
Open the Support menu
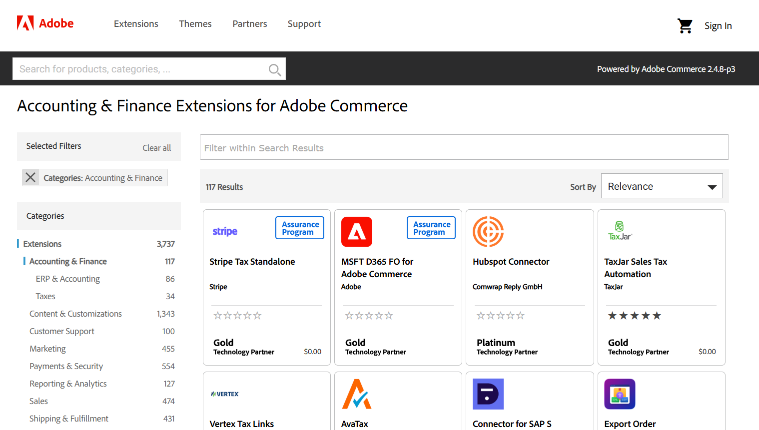[304, 24]
